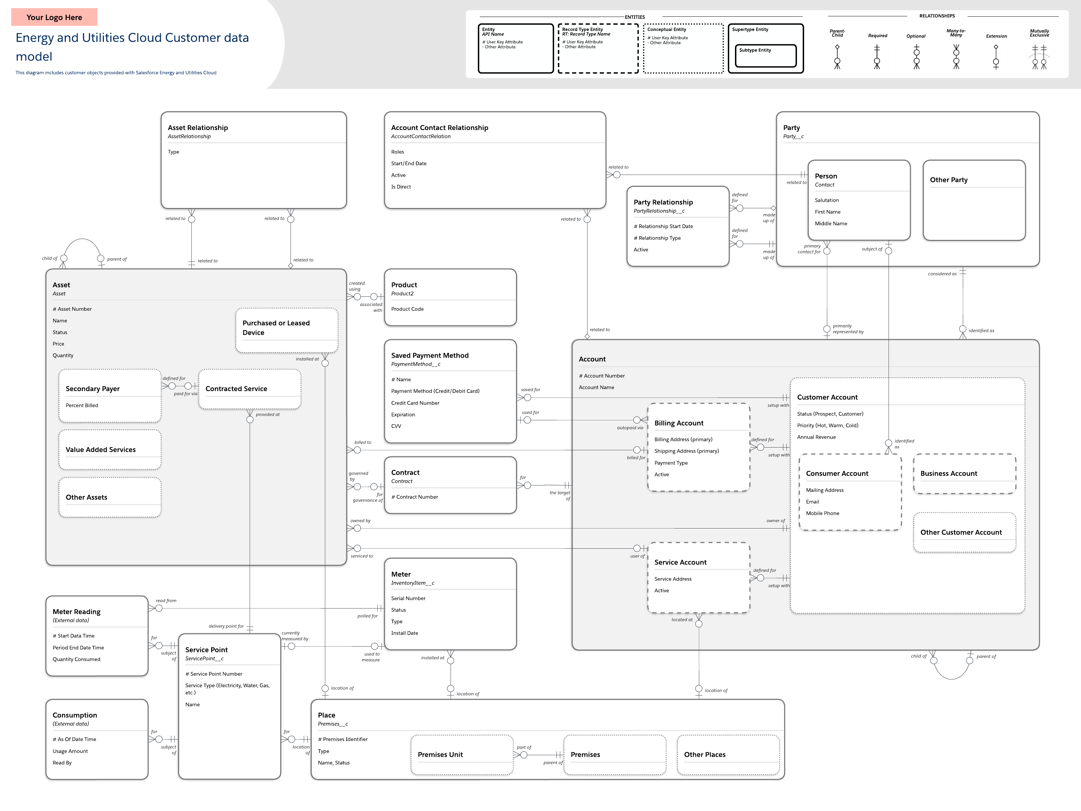Click the Premises Unit conceptual entity
Viewport: 1081px width, 811px height.
[461, 755]
